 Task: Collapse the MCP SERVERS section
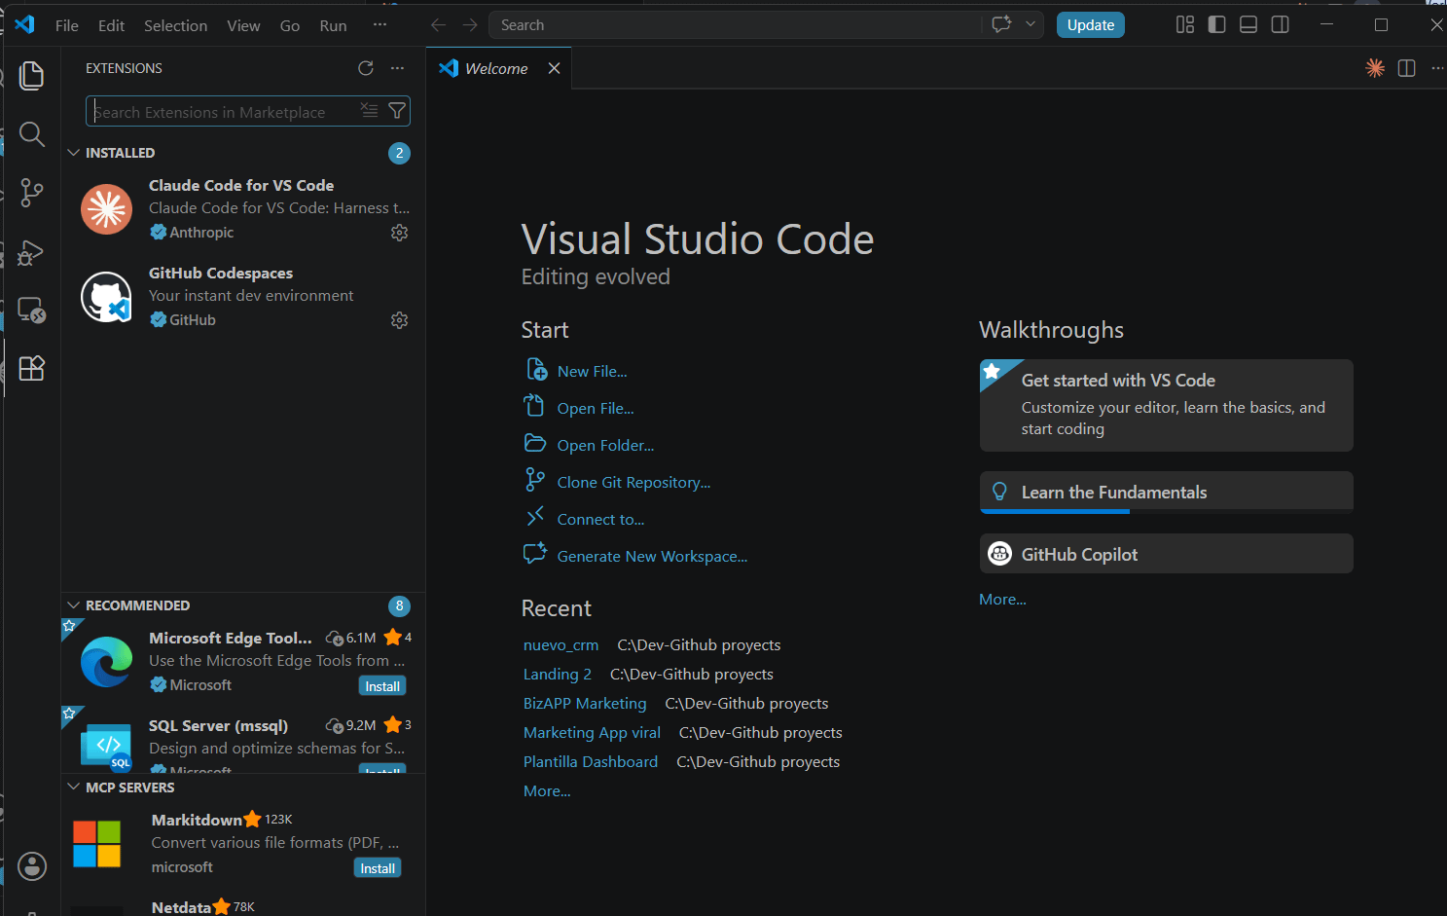73,787
